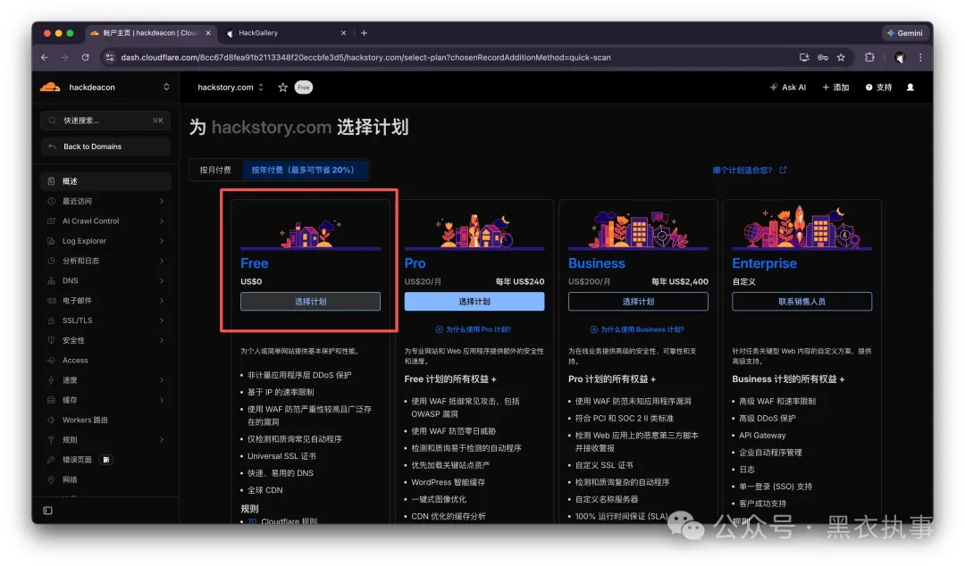This screenshot has height=566, width=965.
Task: Switch to 按年付费 billing tab
Action: point(304,170)
